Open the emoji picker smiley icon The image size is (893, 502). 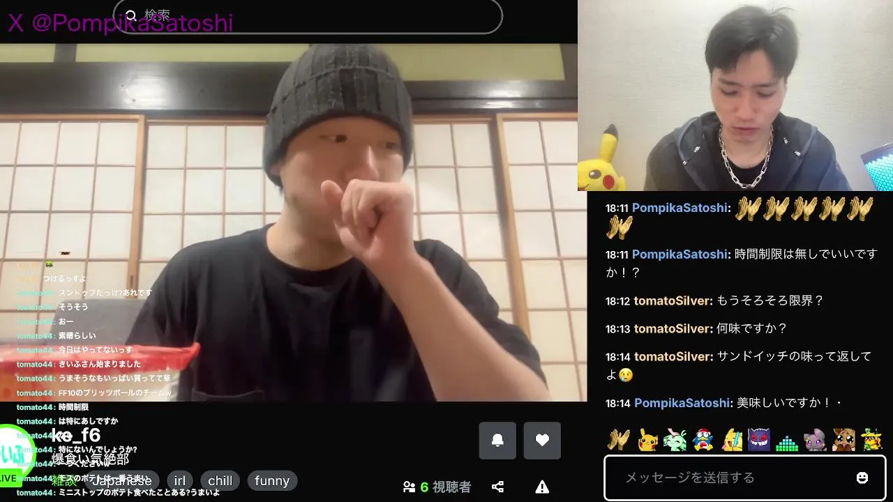click(862, 478)
